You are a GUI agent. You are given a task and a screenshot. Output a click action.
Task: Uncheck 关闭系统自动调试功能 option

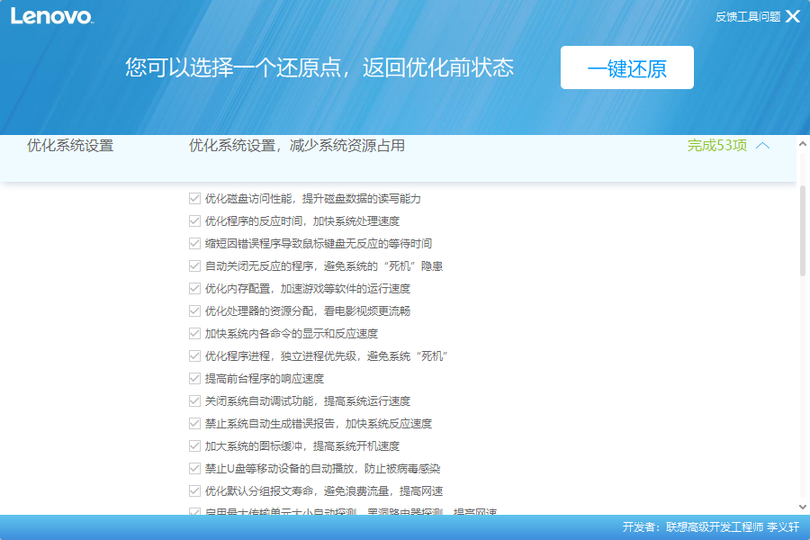[x=193, y=400]
